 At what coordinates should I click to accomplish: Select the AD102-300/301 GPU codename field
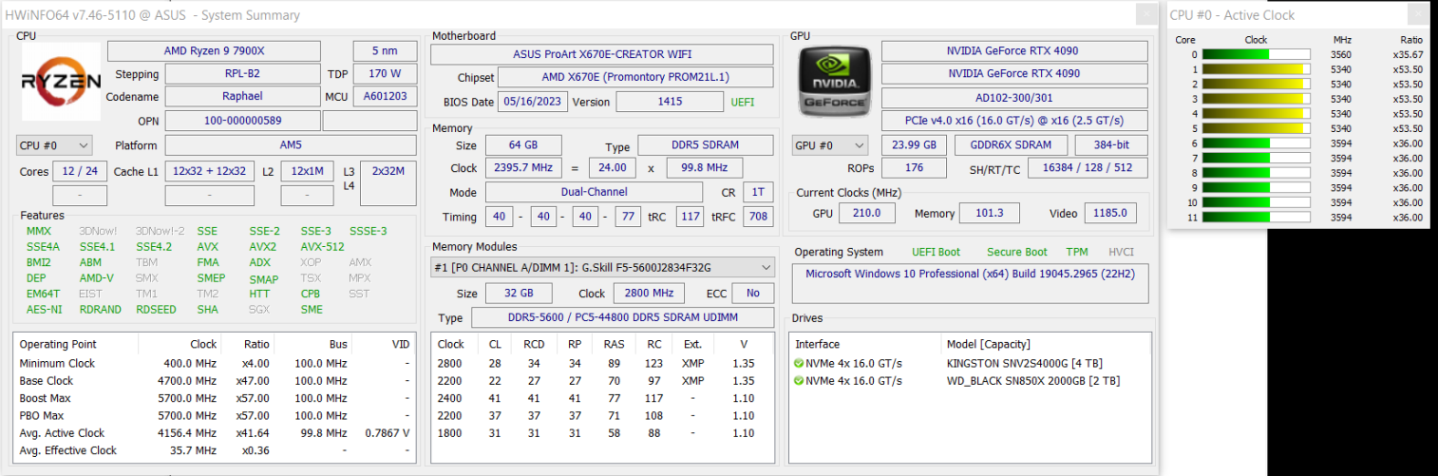tap(1013, 98)
